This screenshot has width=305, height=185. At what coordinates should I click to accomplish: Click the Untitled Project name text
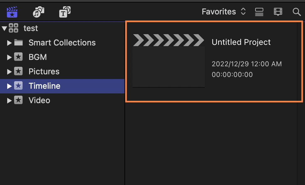(x=241, y=42)
